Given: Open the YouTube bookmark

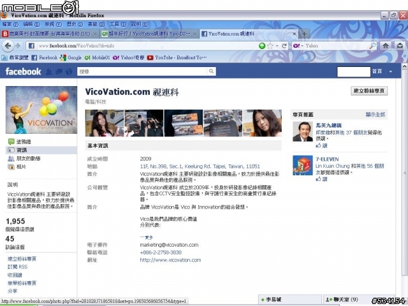Looking at the screenshot, I should [177, 58].
